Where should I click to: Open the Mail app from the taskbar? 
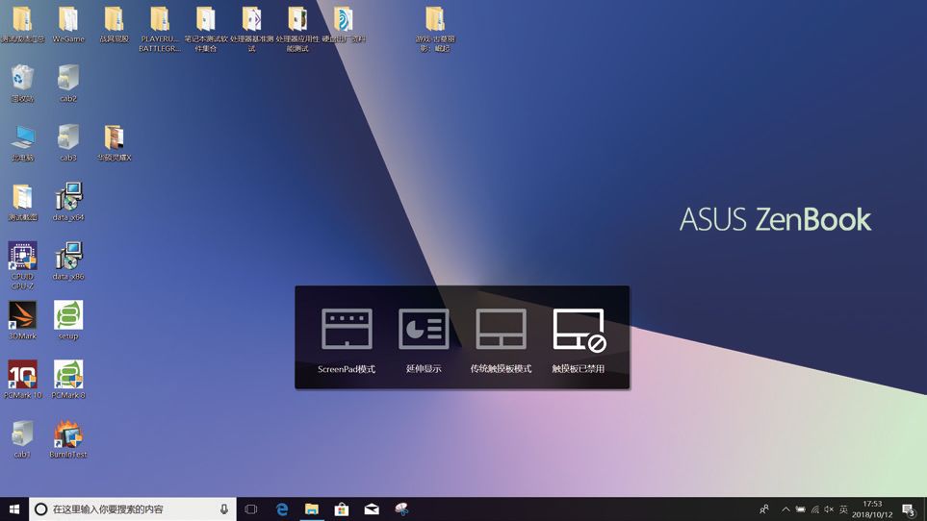tap(372, 509)
